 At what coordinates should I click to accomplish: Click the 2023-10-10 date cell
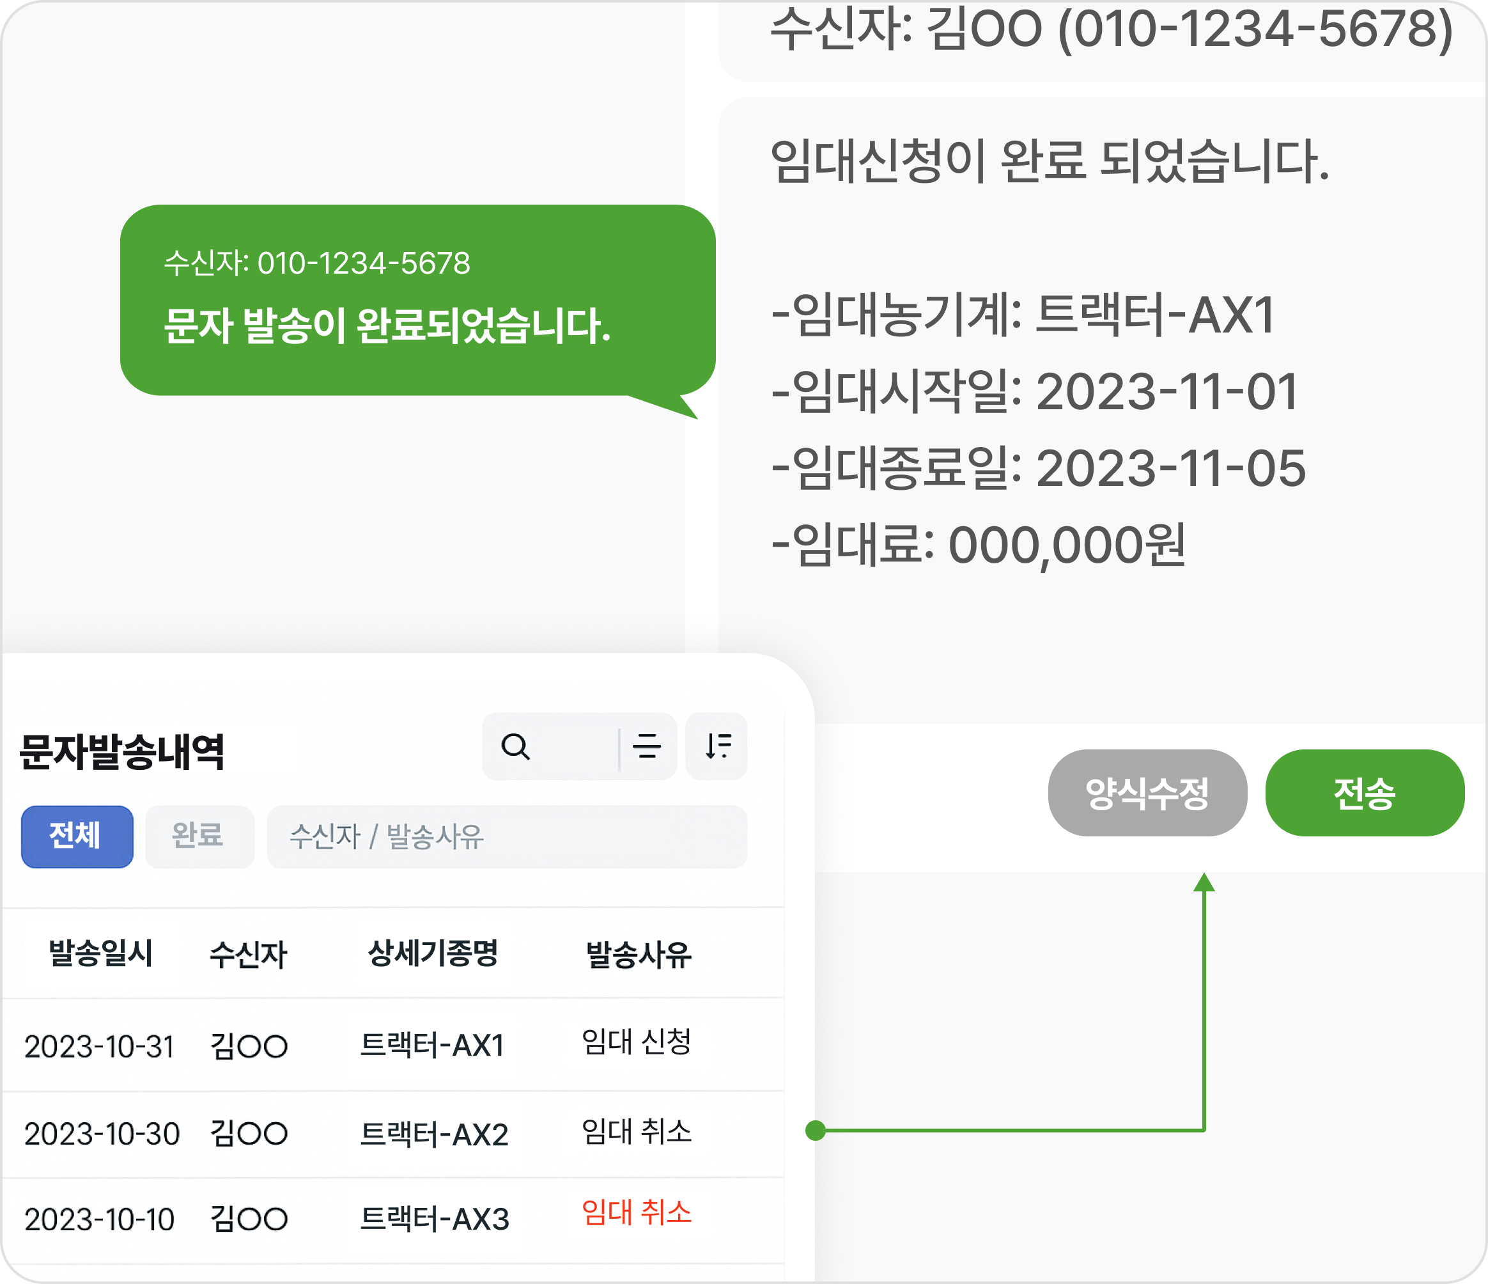click(x=99, y=1219)
